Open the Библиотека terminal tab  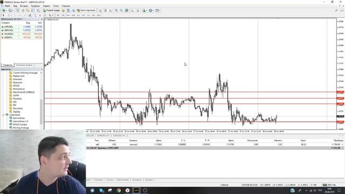[122, 179]
